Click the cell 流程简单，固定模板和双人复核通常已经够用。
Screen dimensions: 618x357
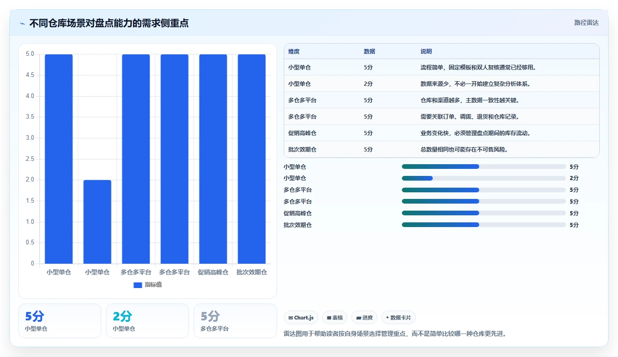tap(478, 68)
